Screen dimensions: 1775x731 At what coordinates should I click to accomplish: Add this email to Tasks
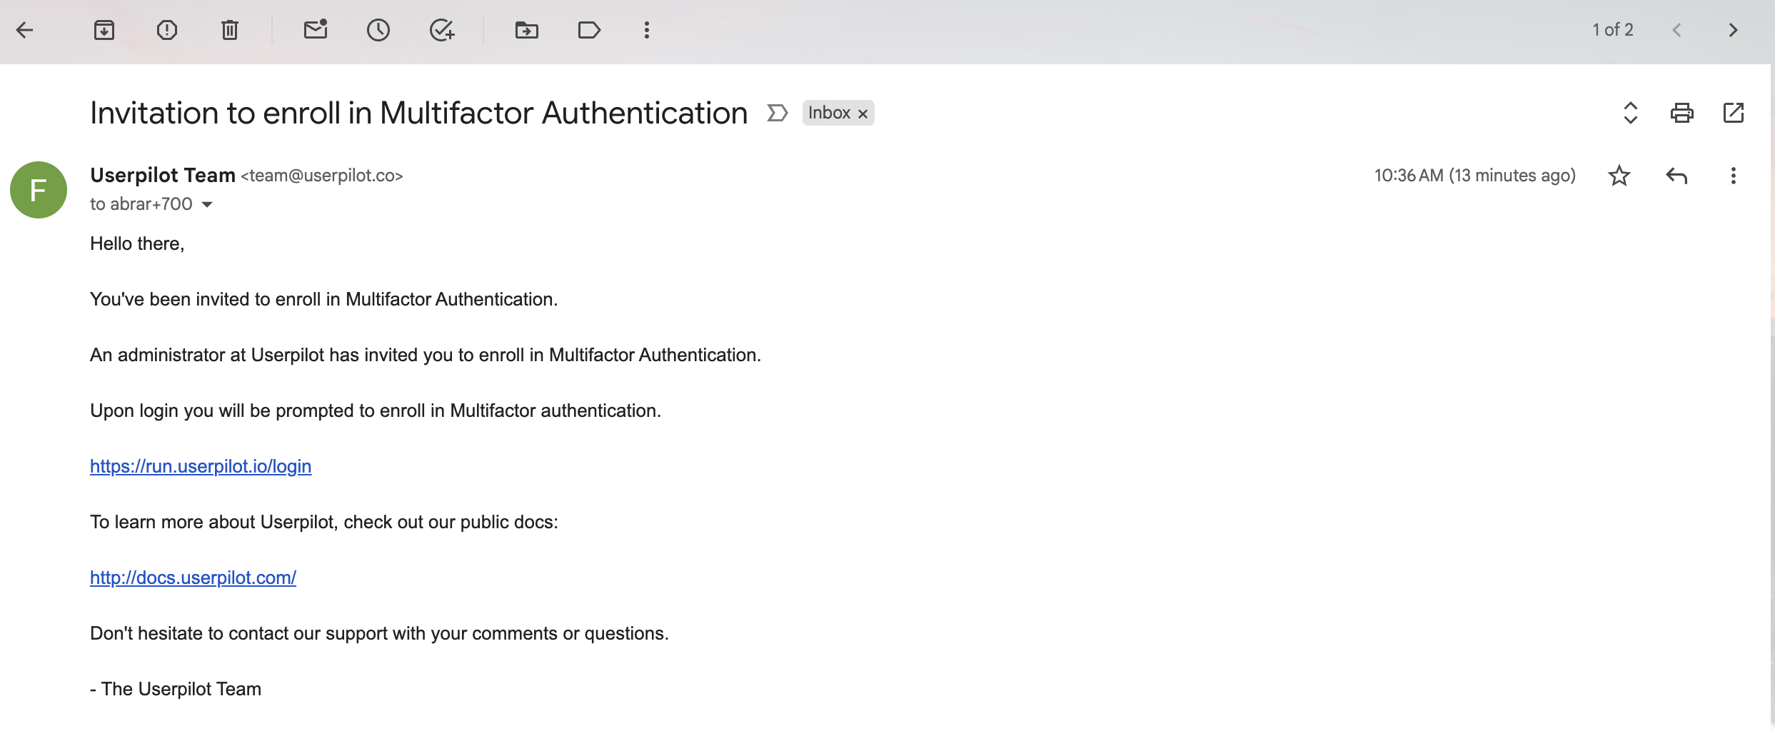442,30
